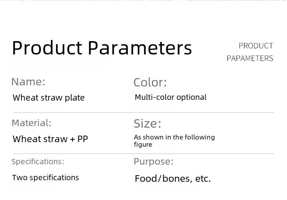Click the Product Parameters main heading

coord(102,48)
